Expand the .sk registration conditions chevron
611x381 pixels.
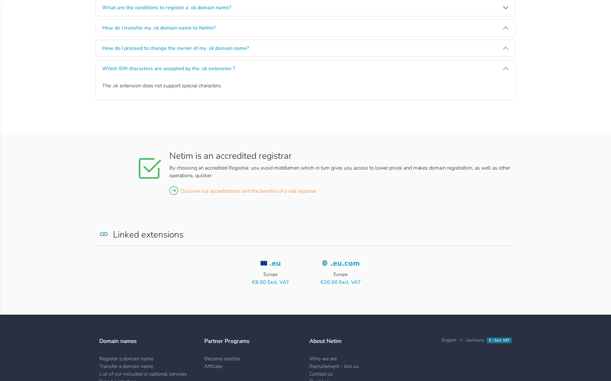505,8
